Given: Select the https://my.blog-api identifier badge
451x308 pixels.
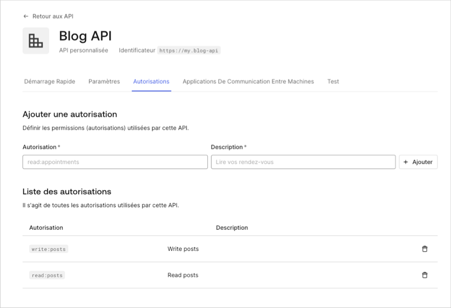Looking at the screenshot, I should point(189,50).
